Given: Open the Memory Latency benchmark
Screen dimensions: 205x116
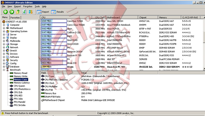Looking at the screenshot, I should 22,83.
